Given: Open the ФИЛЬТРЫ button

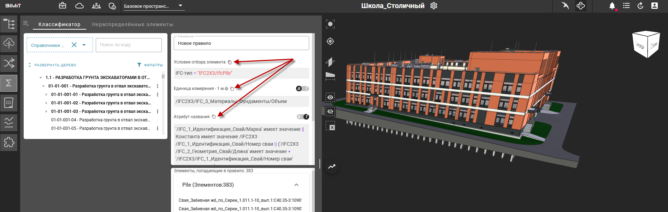Looking at the screenshot, I should pyautogui.click(x=150, y=65).
